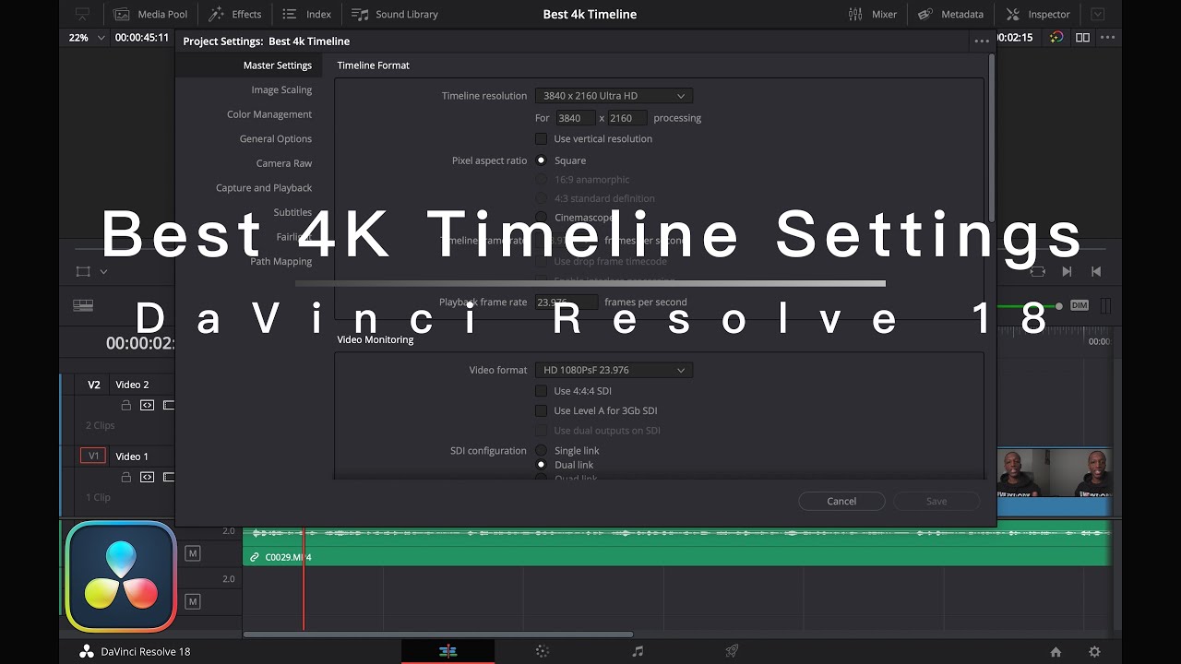Switch to the Fusion page icon
The image size is (1181, 664).
543,651
